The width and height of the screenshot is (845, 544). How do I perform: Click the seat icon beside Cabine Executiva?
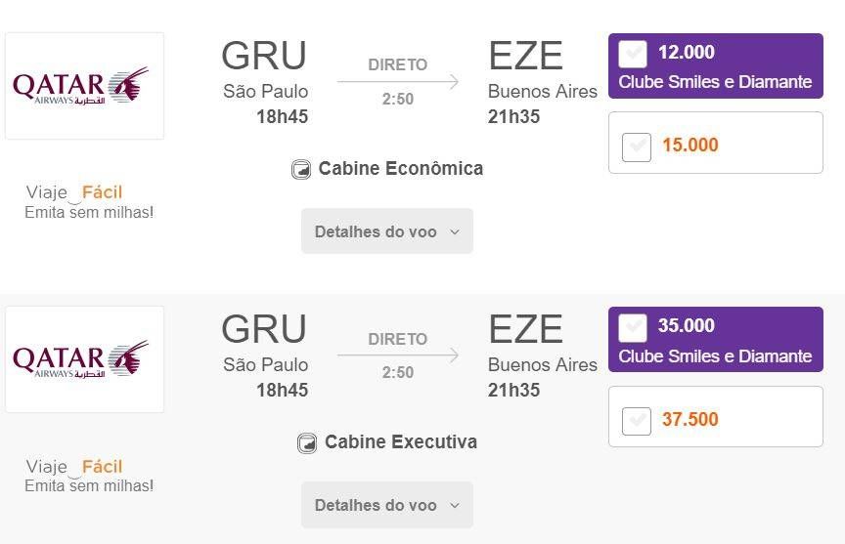pos(307,442)
